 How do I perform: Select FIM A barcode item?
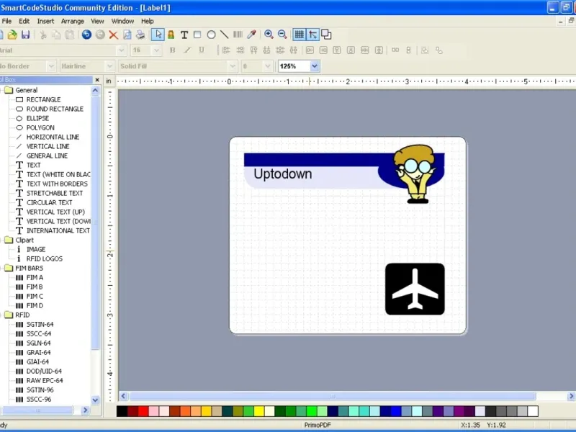tap(35, 277)
